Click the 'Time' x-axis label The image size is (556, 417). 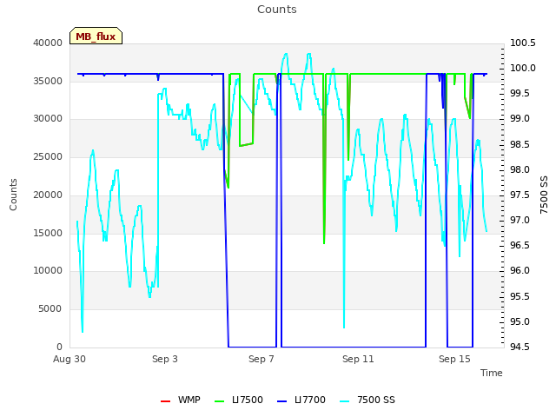[492, 373]
